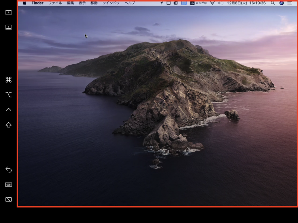
Task: Click the 1Password menu bar icon
Action: coord(176,3)
